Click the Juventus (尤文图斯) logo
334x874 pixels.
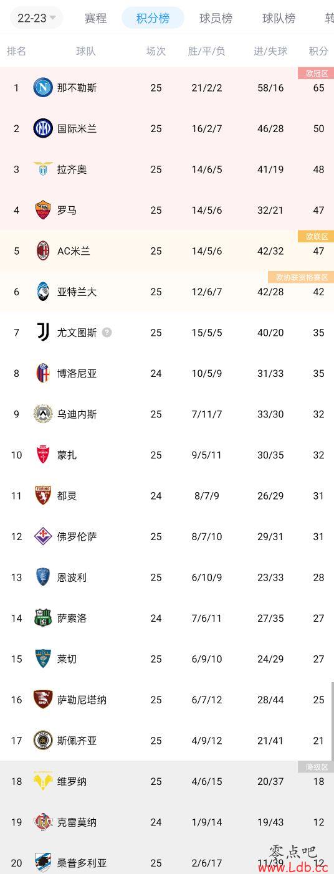pyautogui.click(x=43, y=333)
